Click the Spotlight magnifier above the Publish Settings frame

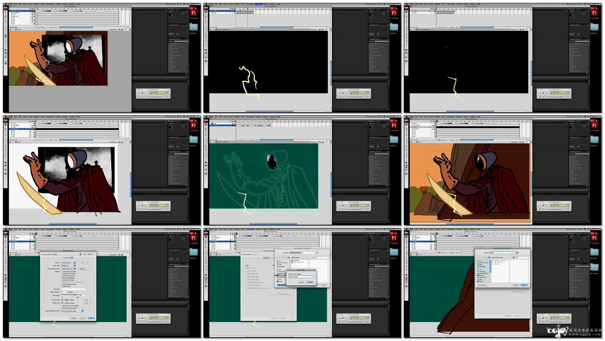coord(198,229)
